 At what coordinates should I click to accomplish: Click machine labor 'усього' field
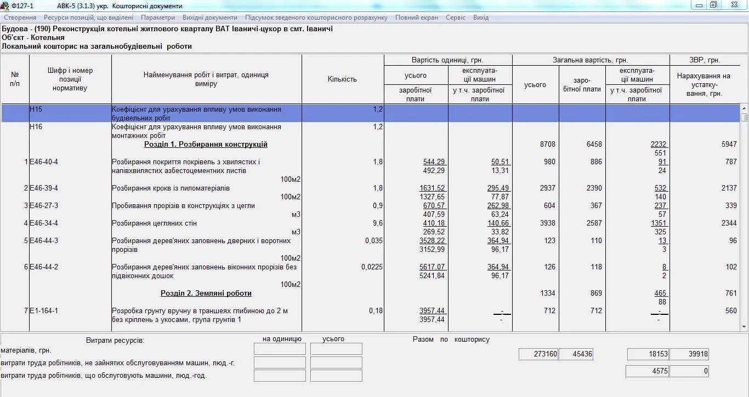336,376
